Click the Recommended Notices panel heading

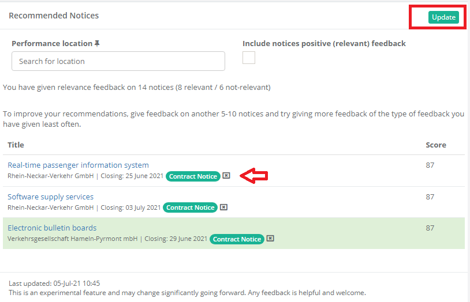(x=54, y=16)
